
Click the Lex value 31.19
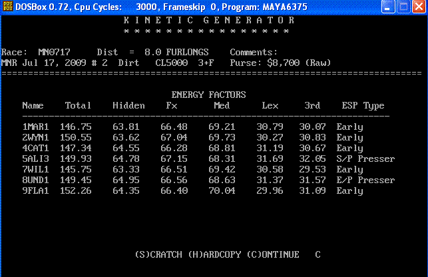tap(270, 148)
